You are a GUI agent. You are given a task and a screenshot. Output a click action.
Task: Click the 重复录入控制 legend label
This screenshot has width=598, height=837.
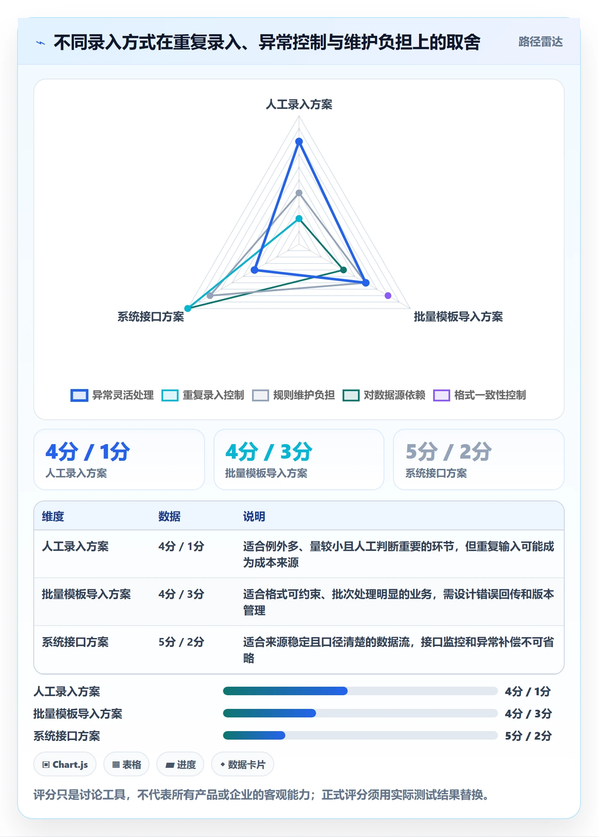pyautogui.click(x=214, y=395)
